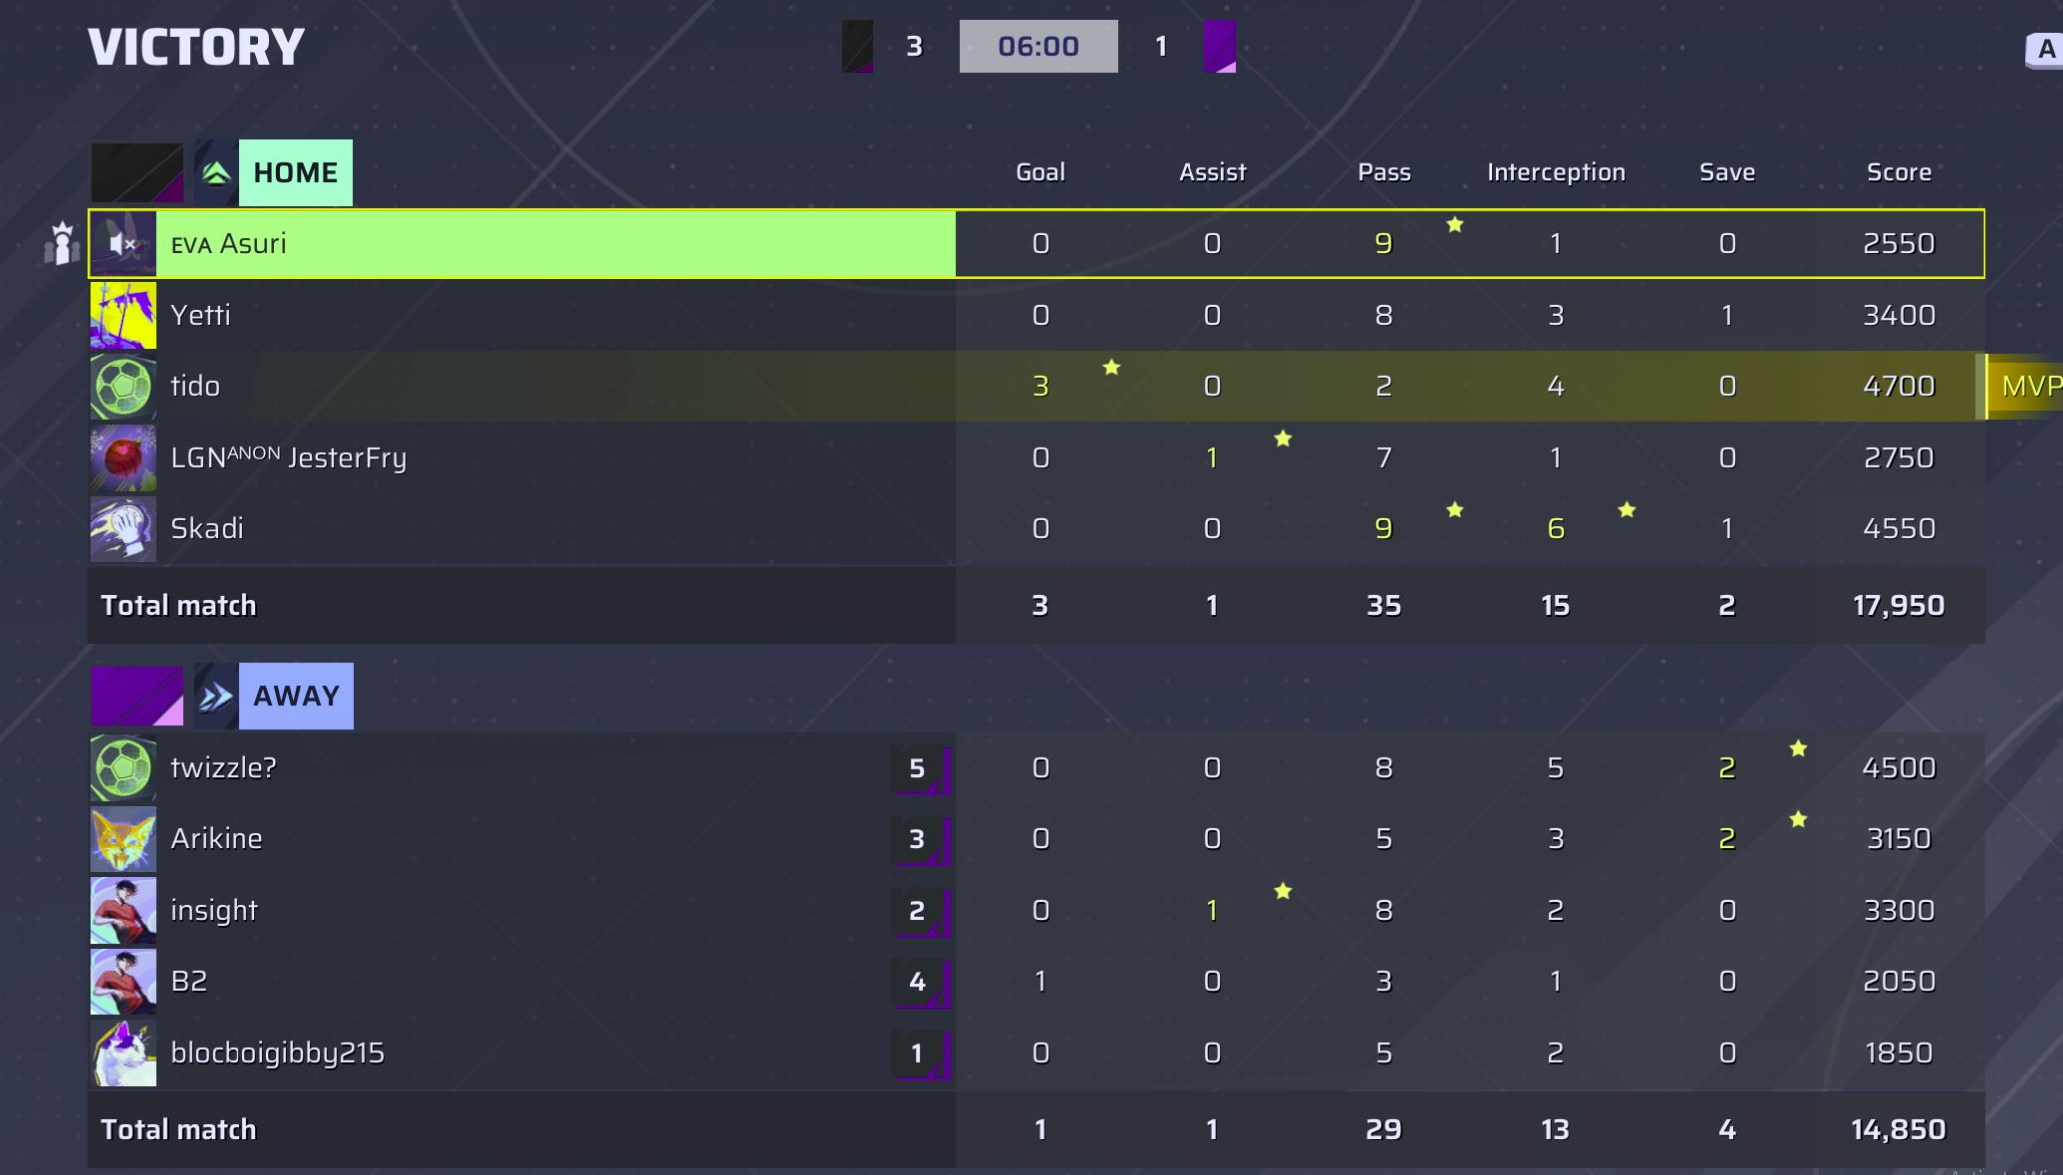Click the AWAY team blue chevron emblem
The image size is (2063, 1175).
click(216, 696)
